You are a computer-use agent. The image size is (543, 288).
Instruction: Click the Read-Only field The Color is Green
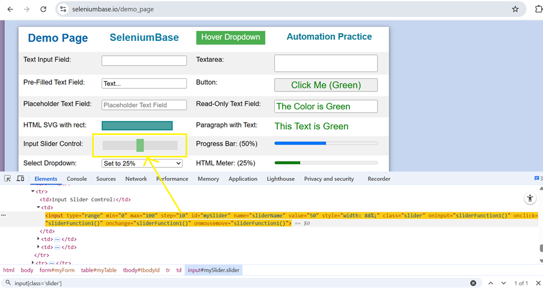pyautogui.click(x=326, y=106)
